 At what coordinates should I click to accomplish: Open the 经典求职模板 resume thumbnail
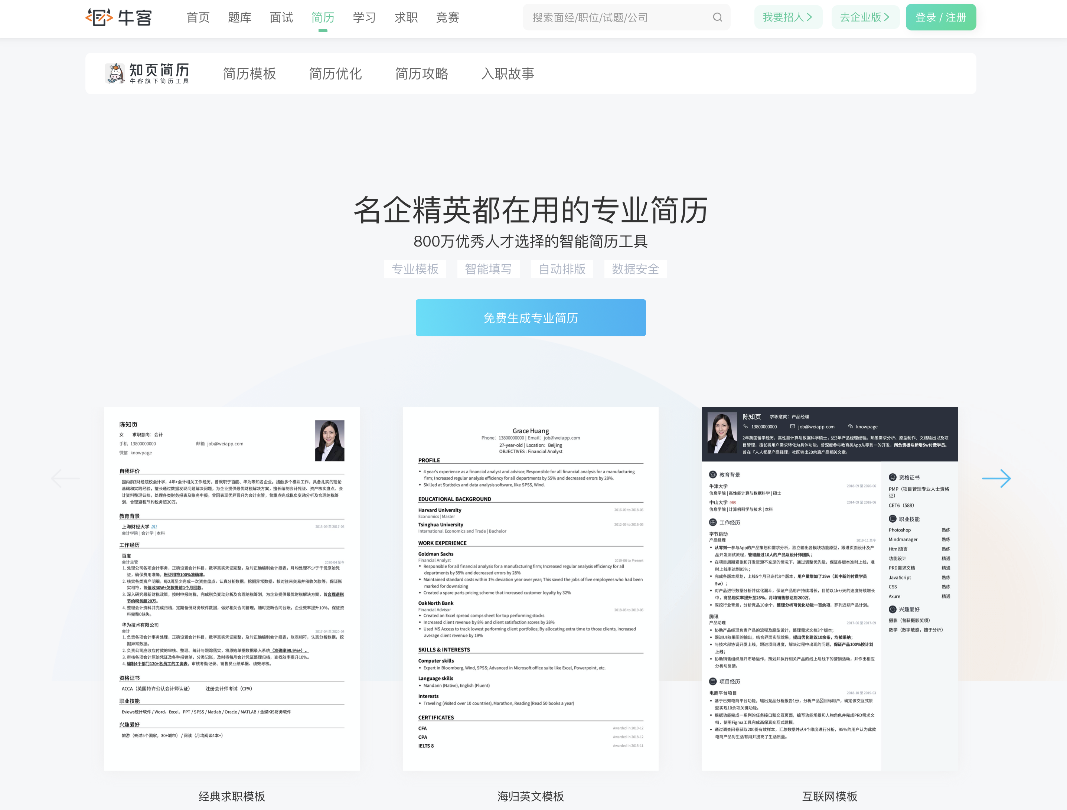pos(232,588)
